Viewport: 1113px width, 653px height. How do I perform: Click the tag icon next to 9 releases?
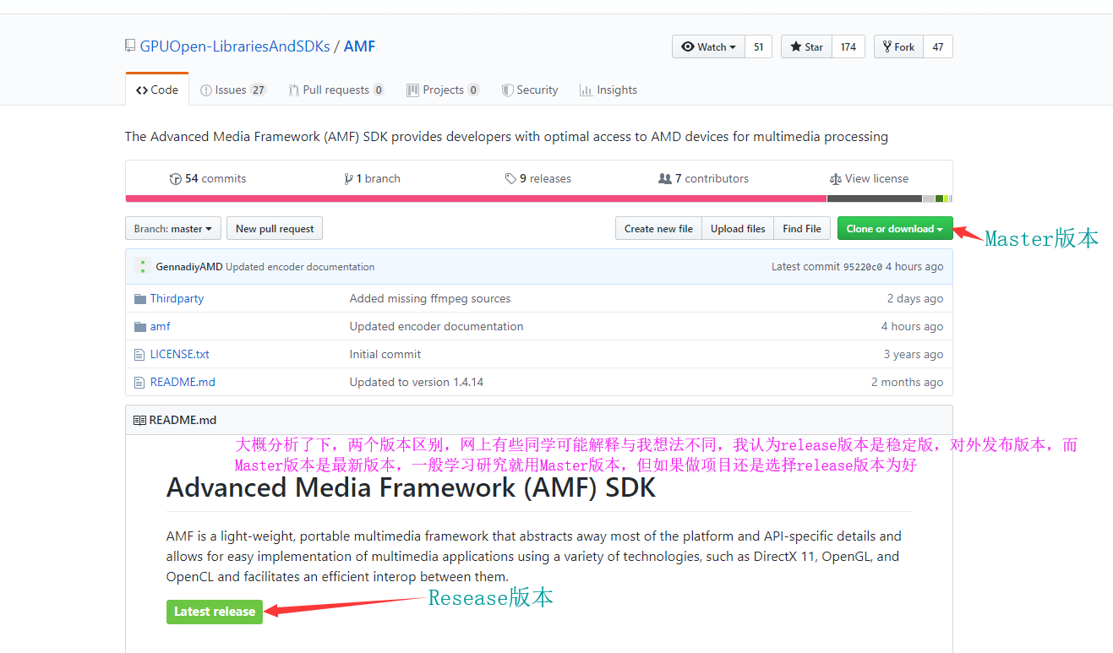click(x=510, y=178)
